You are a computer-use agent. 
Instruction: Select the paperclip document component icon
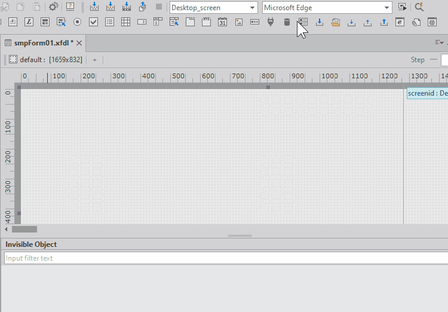pos(416,22)
